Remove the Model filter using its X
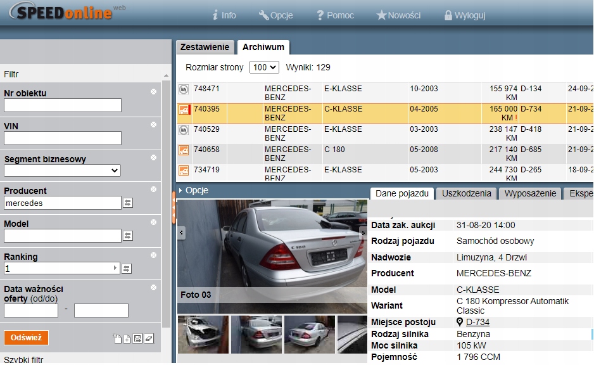The height and width of the screenshot is (365, 594). point(153,222)
